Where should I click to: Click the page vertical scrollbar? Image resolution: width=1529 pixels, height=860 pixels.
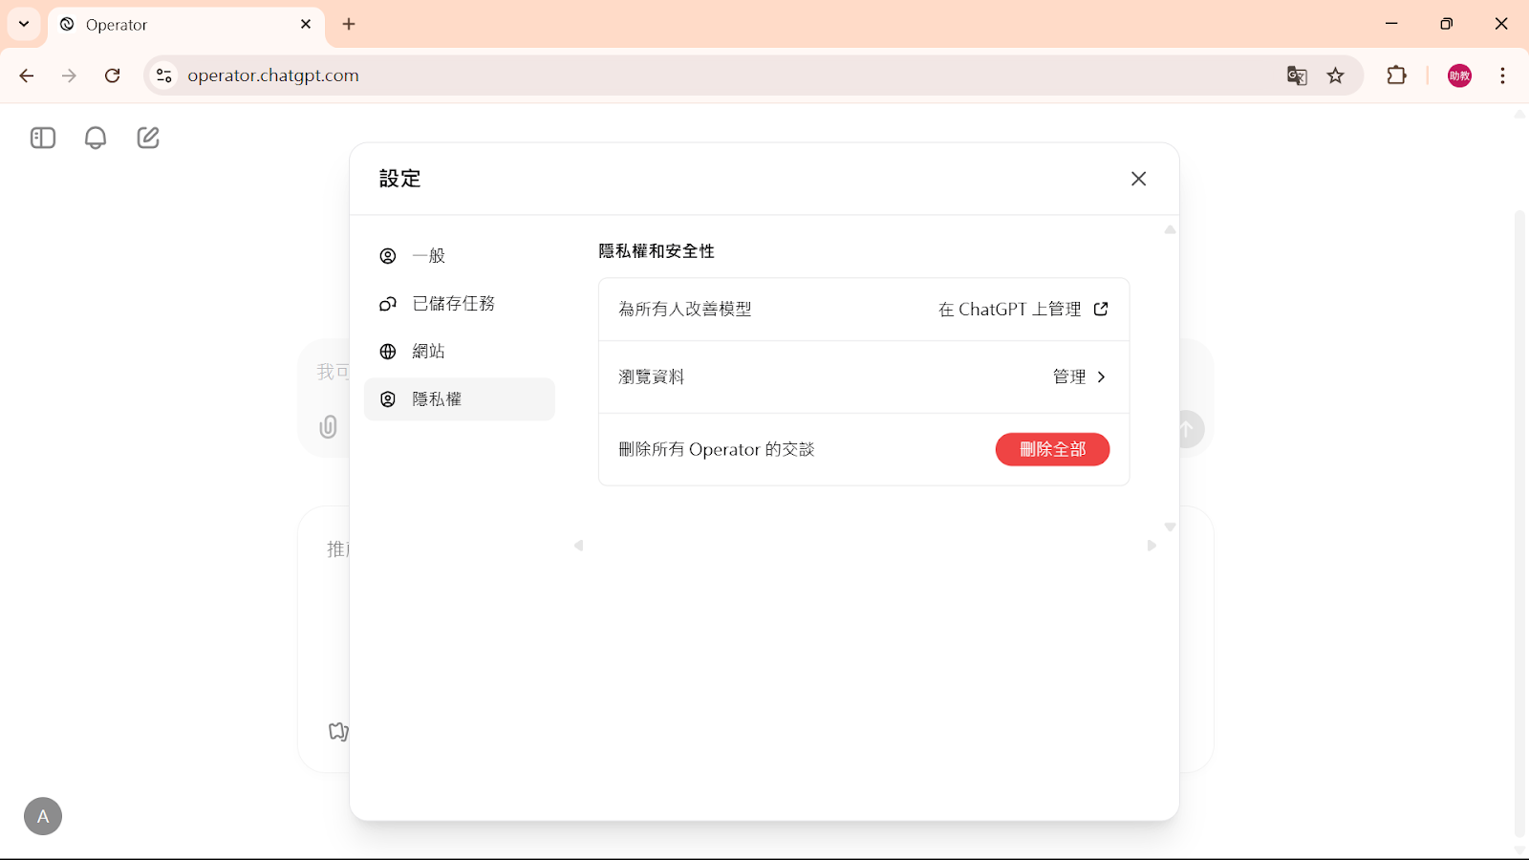point(1519,524)
